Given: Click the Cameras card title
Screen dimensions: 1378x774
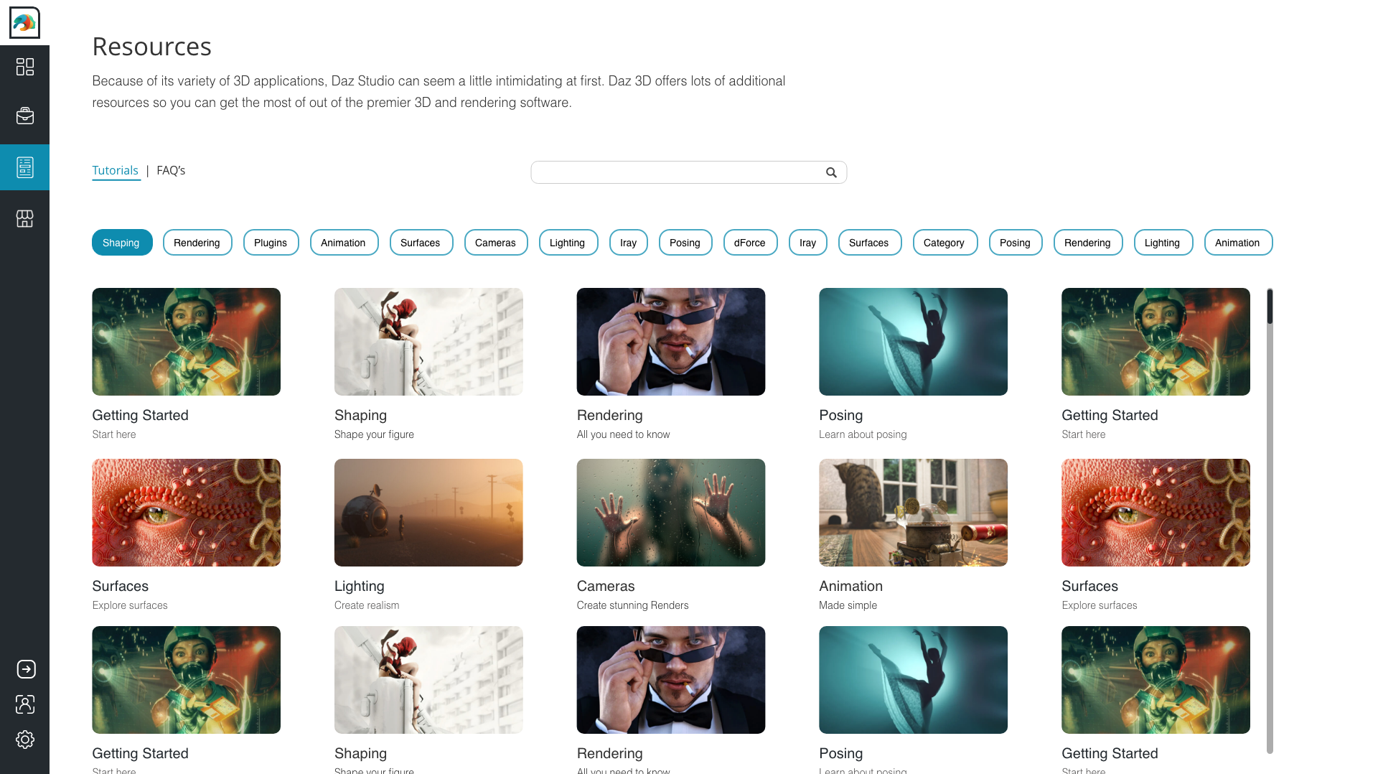Looking at the screenshot, I should pyautogui.click(x=606, y=587).
